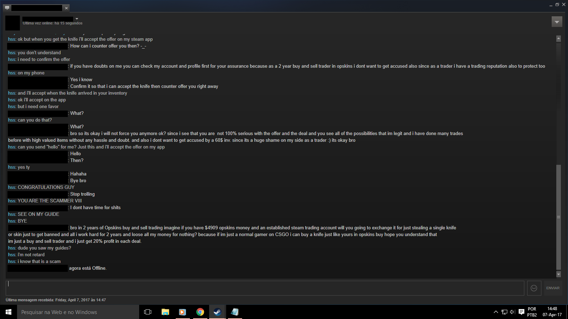Screen dimensions: 568x319
Task: Open the chat options dropdown at top right
Action: point(557,22)
